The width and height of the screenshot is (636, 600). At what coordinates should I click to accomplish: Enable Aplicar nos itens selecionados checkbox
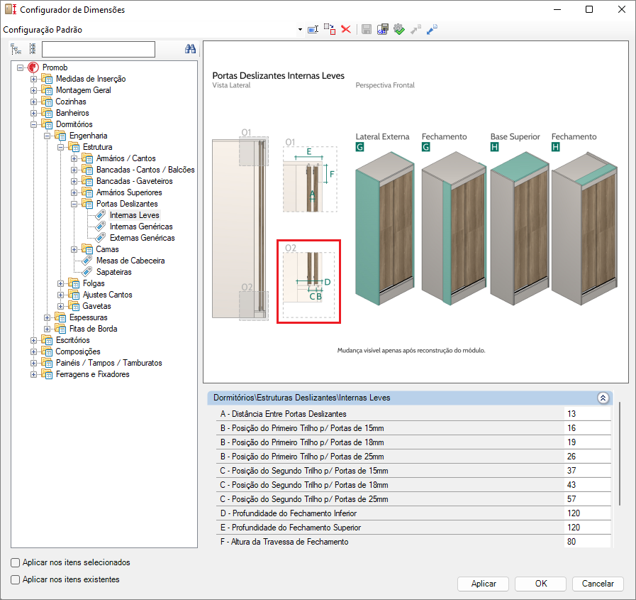[15, 562]
